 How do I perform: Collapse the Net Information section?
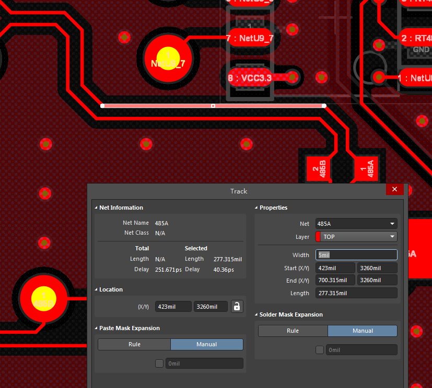(96, 208)
